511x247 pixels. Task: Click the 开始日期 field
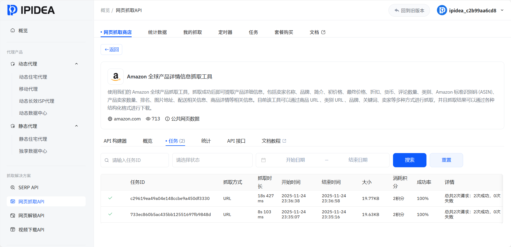tap(295, 160)
